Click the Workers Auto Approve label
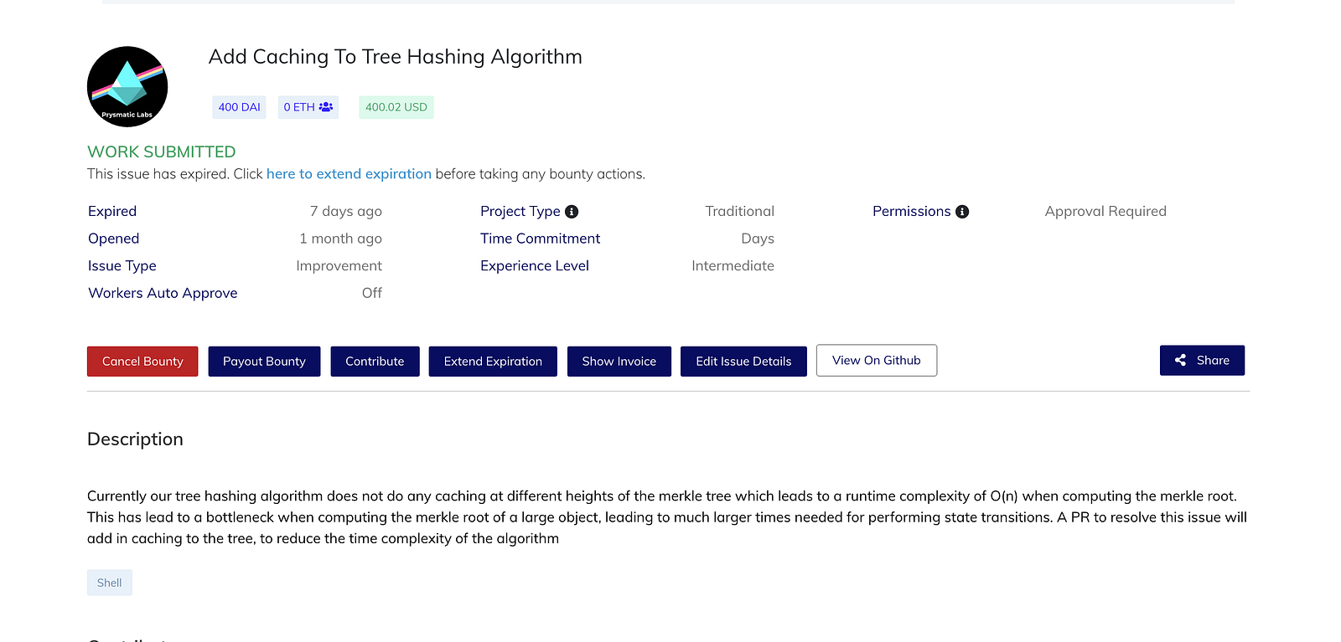This screenshot has height=642, width=1341. pos(163,293)
